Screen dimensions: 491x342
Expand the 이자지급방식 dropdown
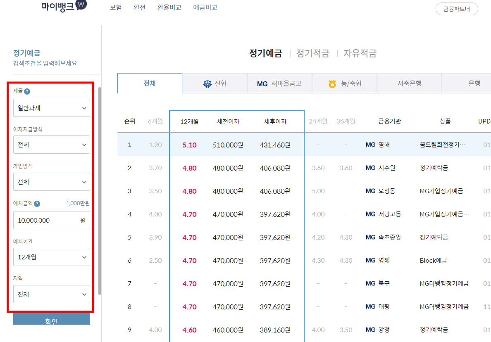coord(52,145)
